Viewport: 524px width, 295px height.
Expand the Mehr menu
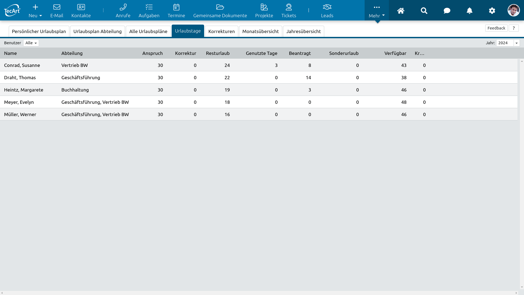(x=377, y=11)
